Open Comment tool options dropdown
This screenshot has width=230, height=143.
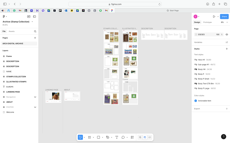pyautogui.click(x=127, y=138)
